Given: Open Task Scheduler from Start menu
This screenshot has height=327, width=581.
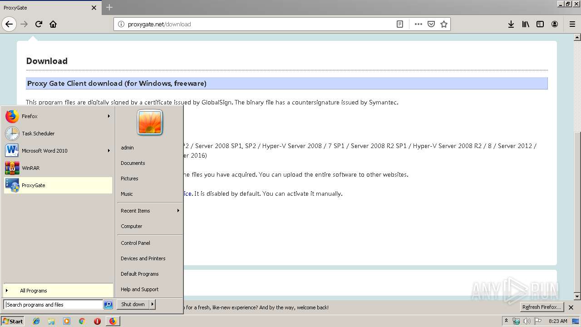Looking at the screenshot, I should coord(58,134).
